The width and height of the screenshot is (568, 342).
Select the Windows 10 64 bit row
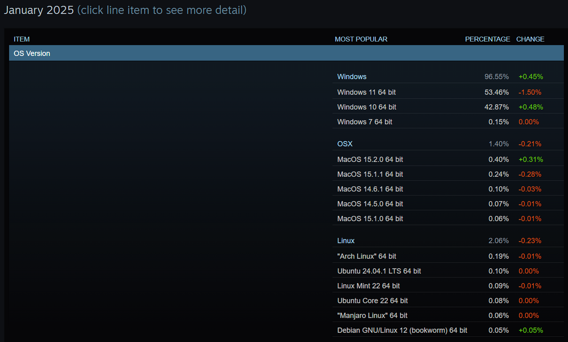[366, 107]
